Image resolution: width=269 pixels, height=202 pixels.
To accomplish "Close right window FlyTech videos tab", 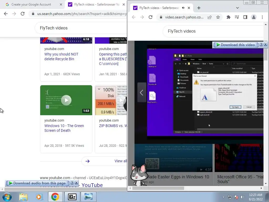I will click(x=189, y=8).
